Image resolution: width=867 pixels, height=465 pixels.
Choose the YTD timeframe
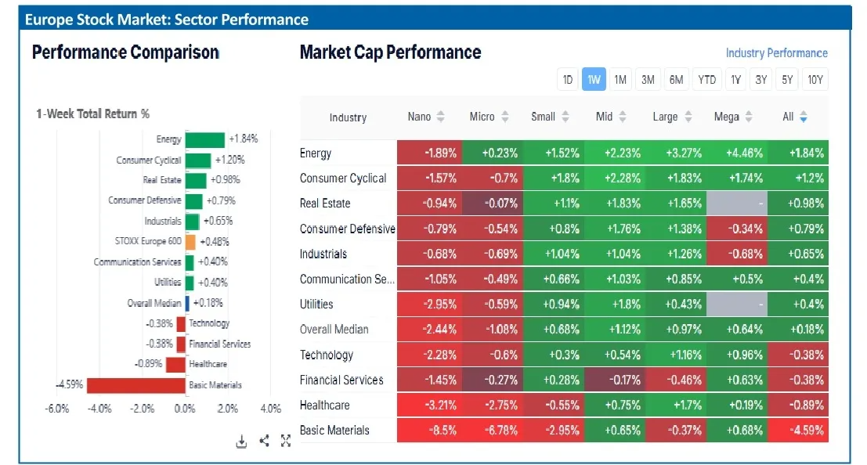[x=707, y=79]
